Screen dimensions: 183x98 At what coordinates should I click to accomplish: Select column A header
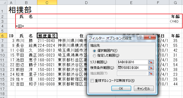(x=11, y=2)
